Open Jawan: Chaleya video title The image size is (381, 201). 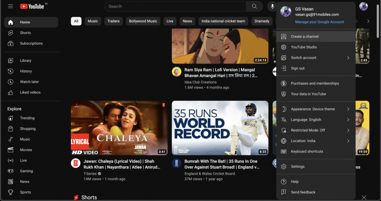point(122,164)
